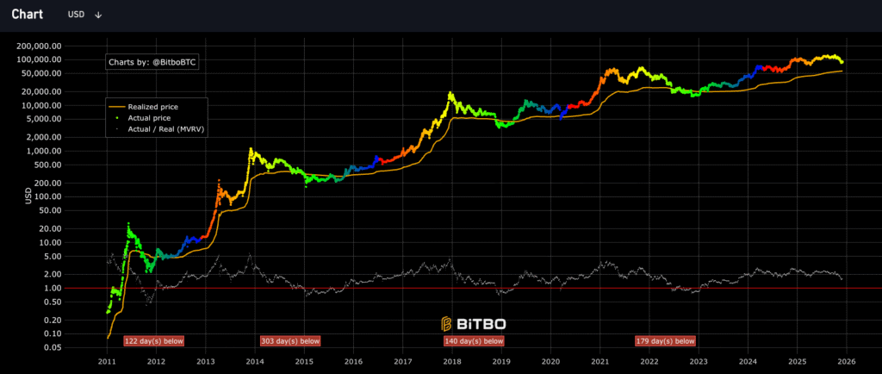The height and width of the screenshot is (374, 882).
Task: Select the 122 day(s) below label
Action: tap(154, 341)
